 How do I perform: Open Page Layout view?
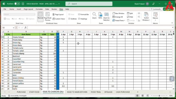[58, 15]
